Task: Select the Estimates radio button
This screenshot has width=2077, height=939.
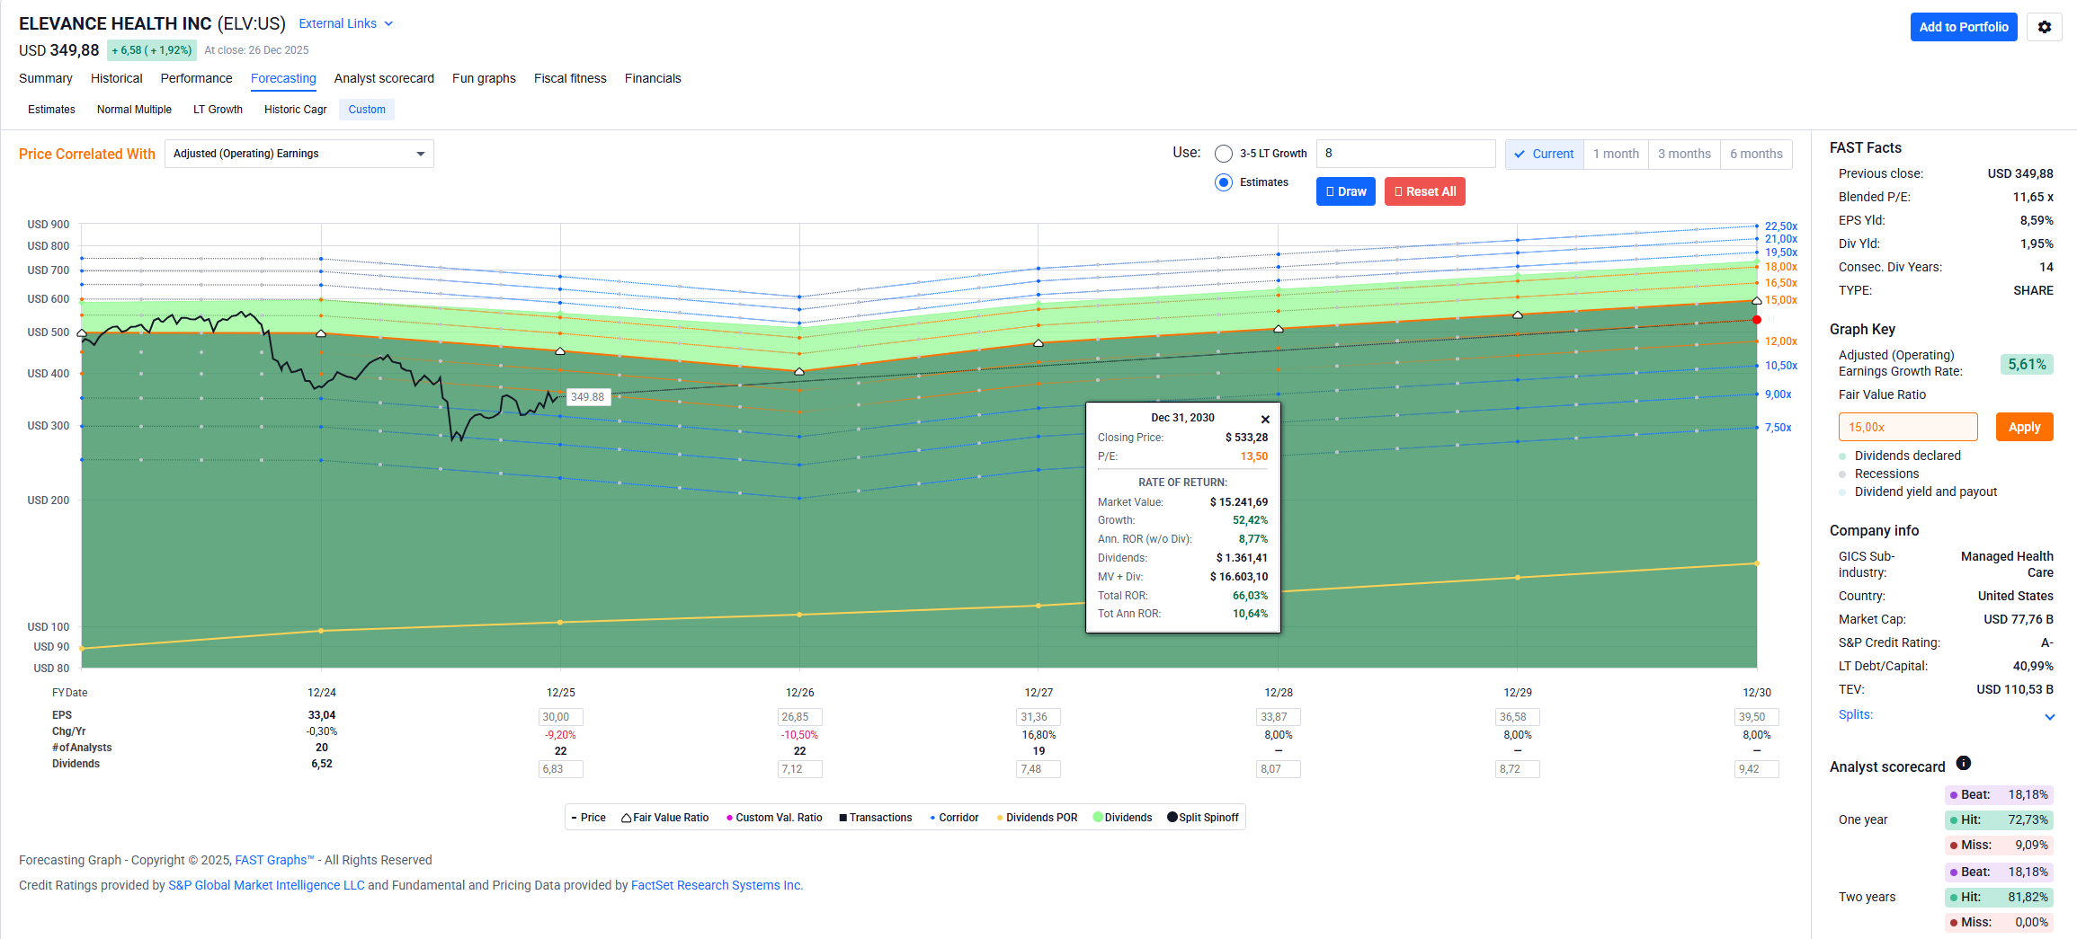Action: tap(1223, 182)
